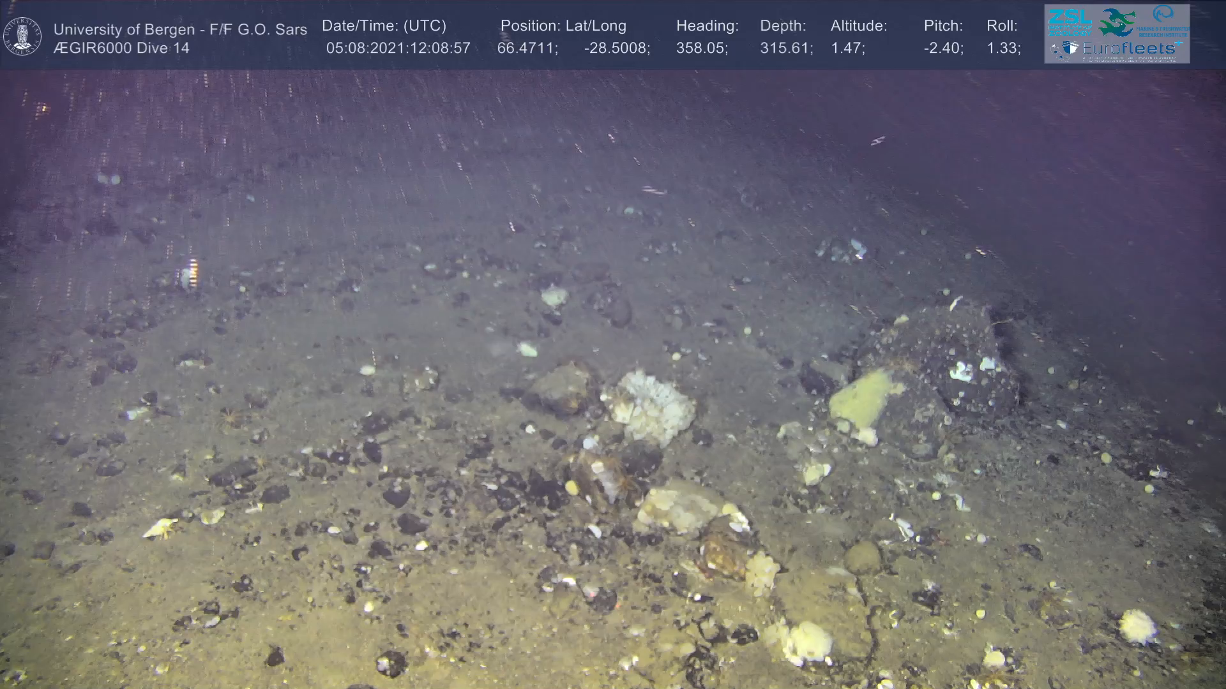
Task: Select the longitude value -28.5008
Action: click(616, 48)
